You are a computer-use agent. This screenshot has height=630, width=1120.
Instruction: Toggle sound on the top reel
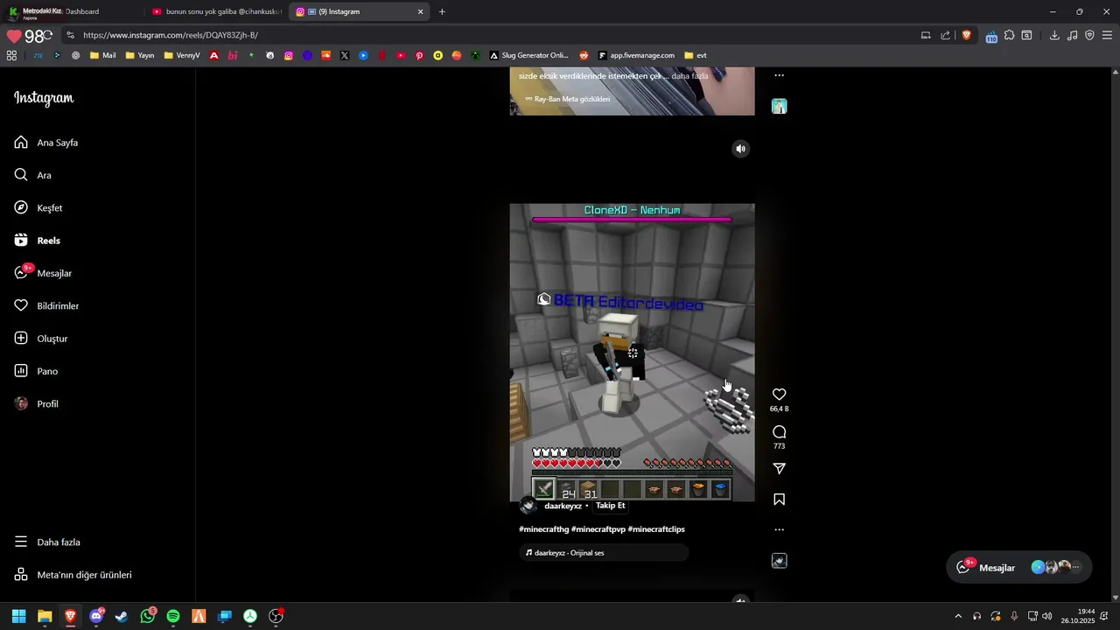point(740,149)
